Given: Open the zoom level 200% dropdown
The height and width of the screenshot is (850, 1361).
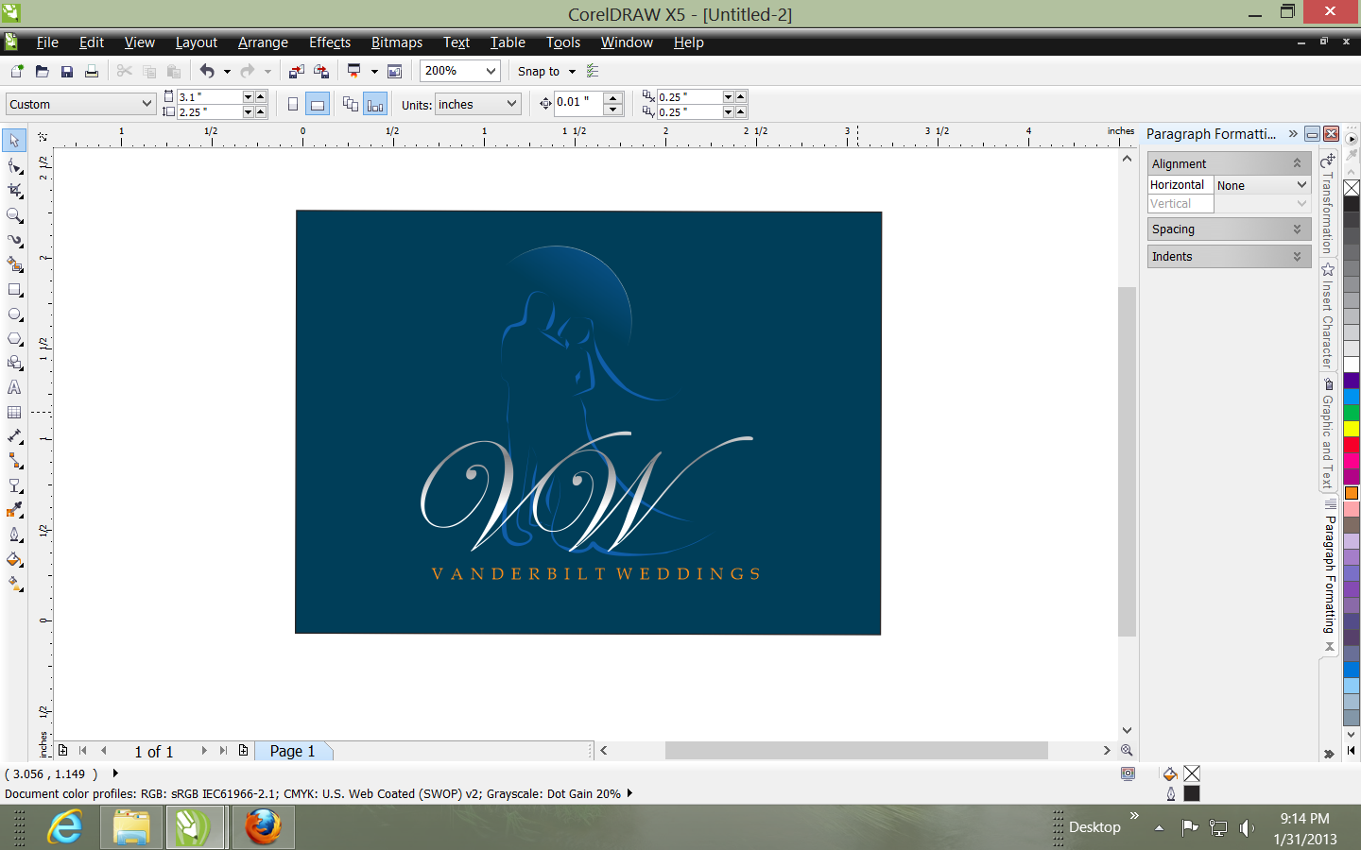Looking at the screenshot, I should [491, 71].
